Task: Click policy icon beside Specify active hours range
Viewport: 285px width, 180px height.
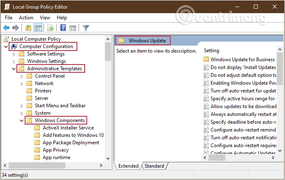Action: point(206,99)
